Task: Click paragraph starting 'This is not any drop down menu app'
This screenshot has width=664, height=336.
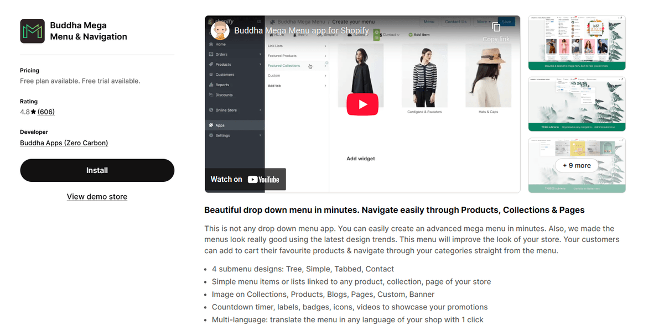Action: tap(412, 240)
